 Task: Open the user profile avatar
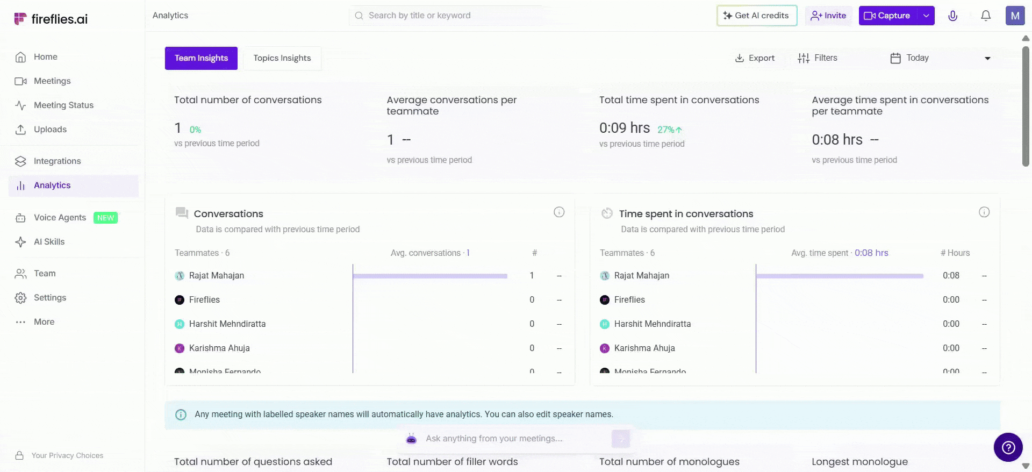point(1015,16)
